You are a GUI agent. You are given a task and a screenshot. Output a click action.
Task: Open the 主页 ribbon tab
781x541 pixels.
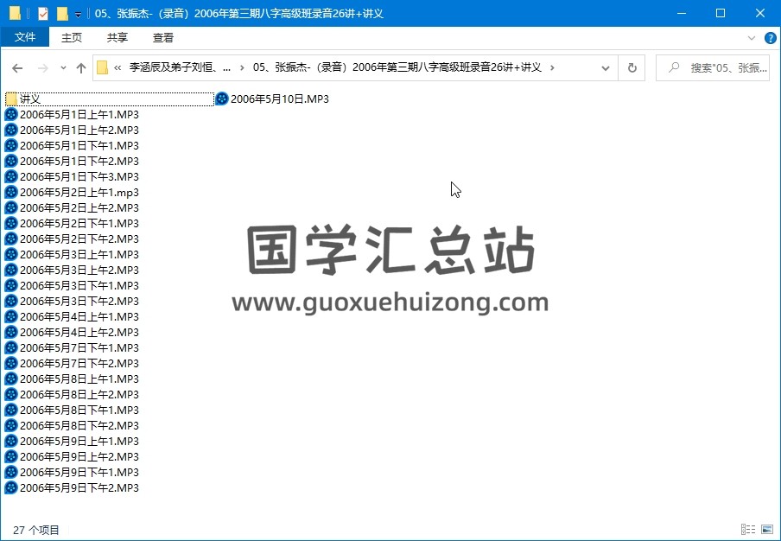(x=71, y=37)
